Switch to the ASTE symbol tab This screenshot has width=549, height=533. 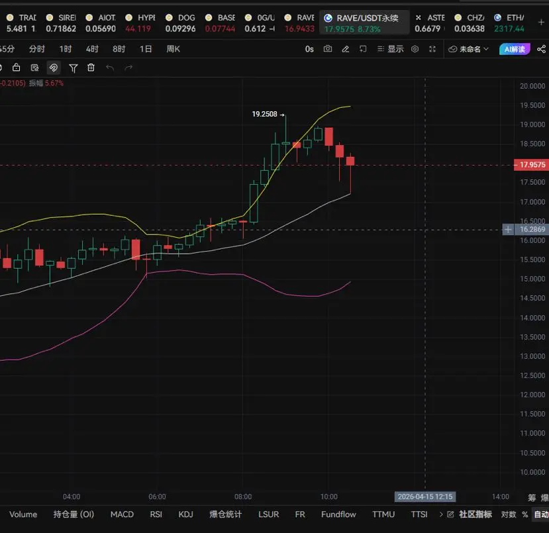pos(430,23)
